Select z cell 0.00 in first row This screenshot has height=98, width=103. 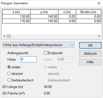tap(67, 16)
